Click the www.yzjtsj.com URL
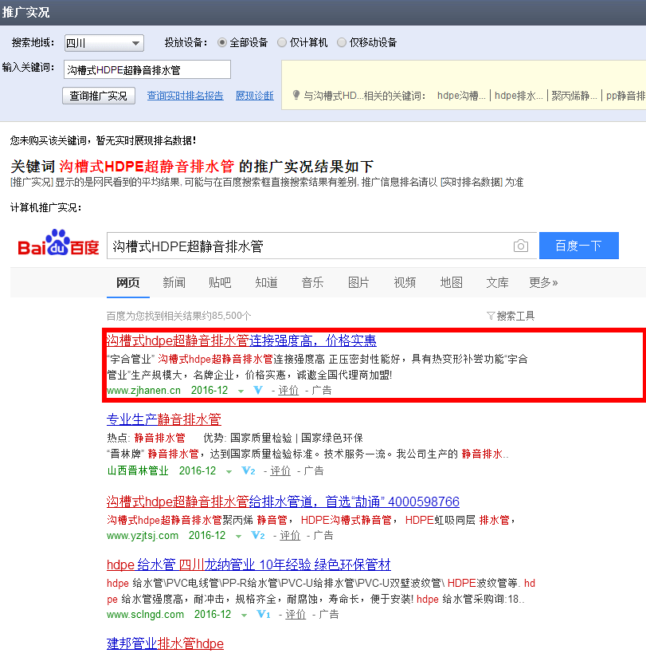 (143, 535)
